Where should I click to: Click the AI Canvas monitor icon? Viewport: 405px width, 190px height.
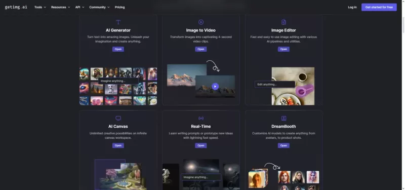tap(118, 119)
